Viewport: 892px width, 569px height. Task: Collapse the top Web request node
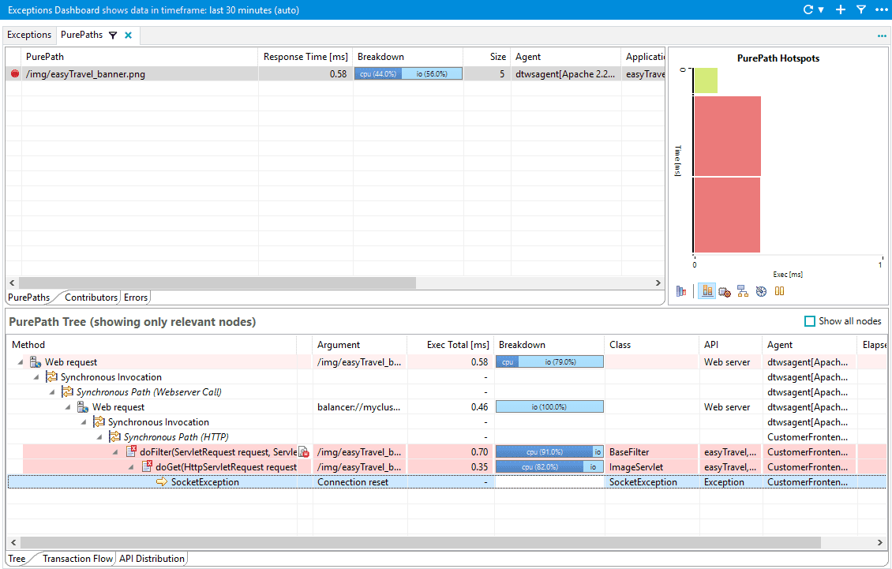(x=21, y=362)
